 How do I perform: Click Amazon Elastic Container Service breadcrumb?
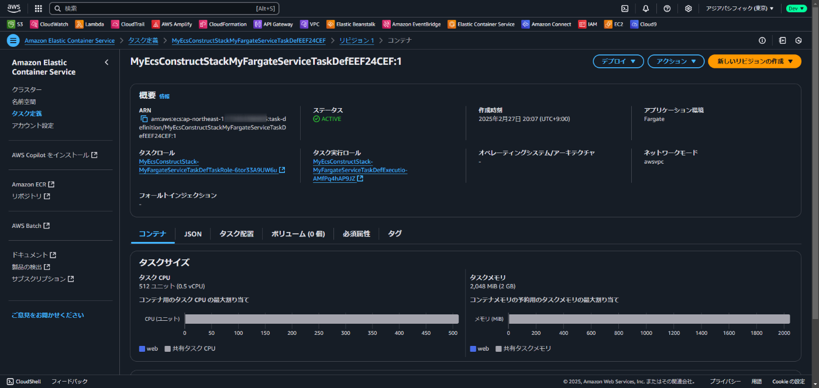(x=70, y=40)
